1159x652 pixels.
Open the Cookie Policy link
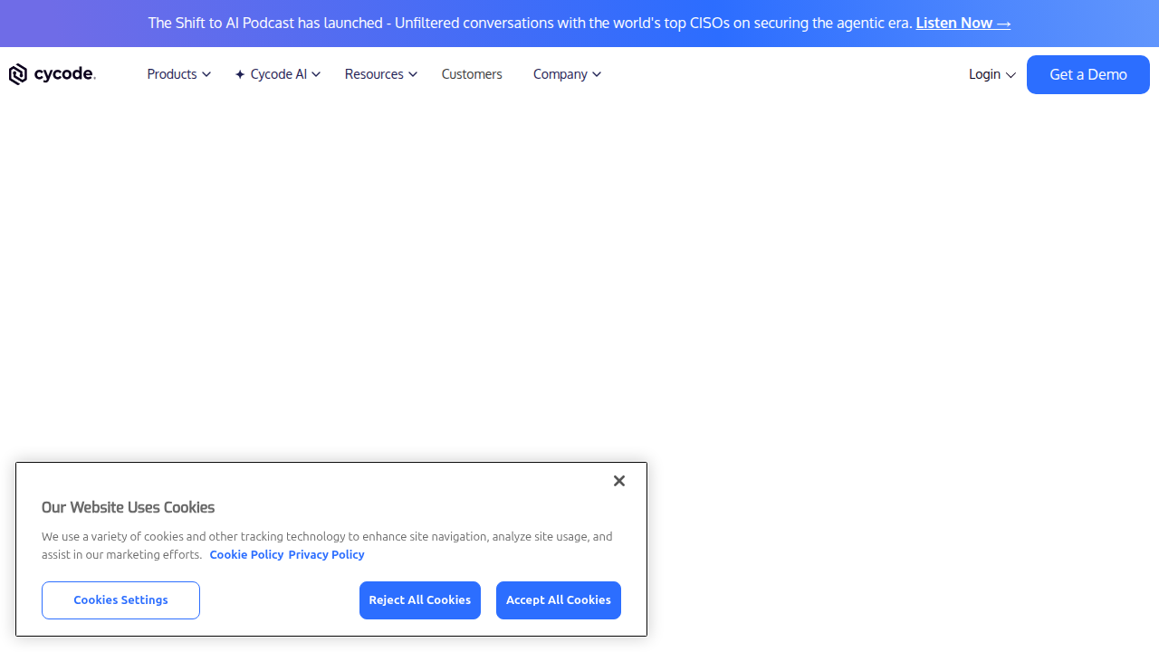246,554
